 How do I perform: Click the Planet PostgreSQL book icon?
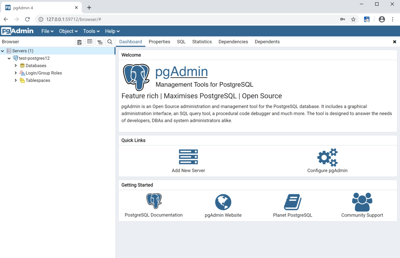pyautogui.click(x=292, y=201)
